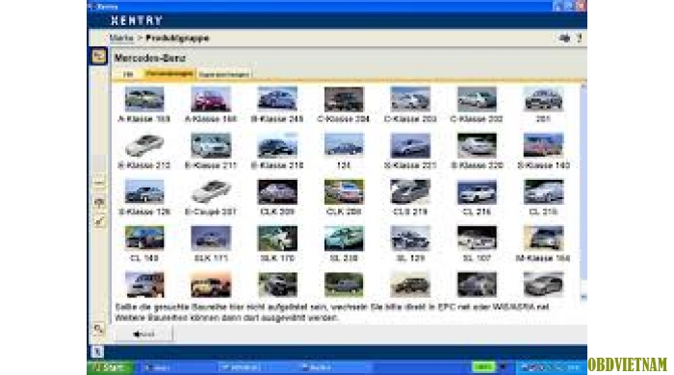Screen dimensions: 674x375
Task: Click the lowest icon in left sidebar
Action: click(98, 329)
